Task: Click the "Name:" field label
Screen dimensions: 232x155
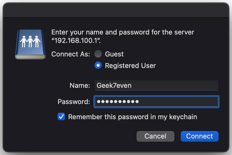Action: pyautogui.click(x=79, y=85)
